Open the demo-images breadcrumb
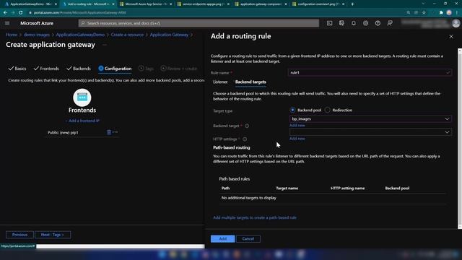The width and height of the screenshot is (462, 260). pyautogui.click(x=37, y=35)
